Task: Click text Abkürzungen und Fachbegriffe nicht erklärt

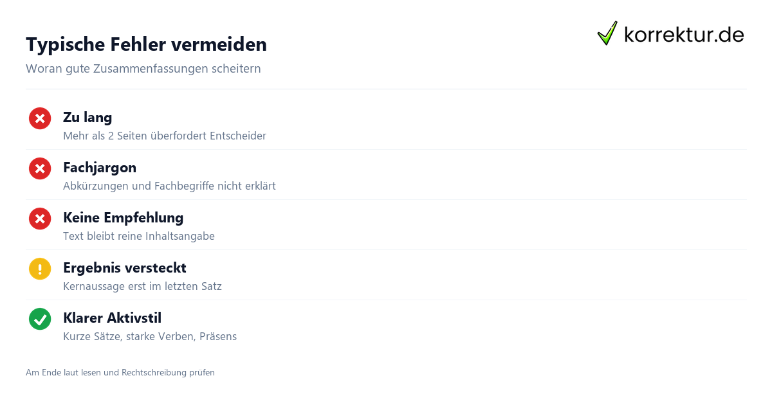Action: pos(169,186)
